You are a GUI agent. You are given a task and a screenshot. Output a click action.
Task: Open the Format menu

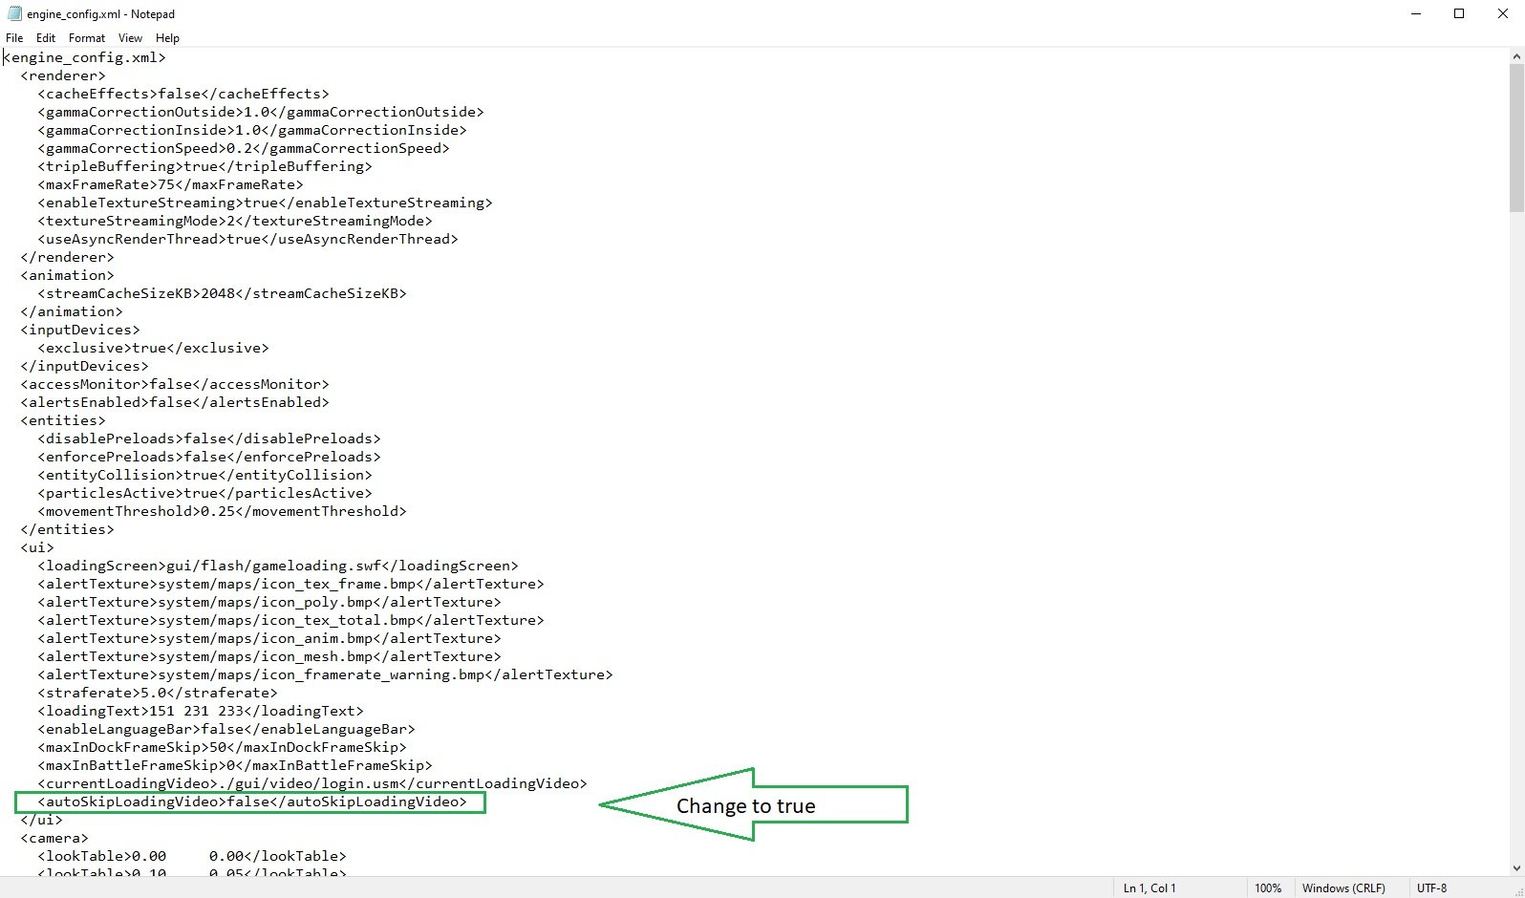click(x=87, y=38)
